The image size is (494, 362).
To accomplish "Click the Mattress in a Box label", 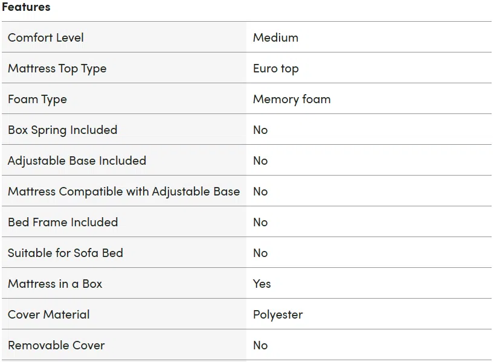I will [x=55, y=284].
